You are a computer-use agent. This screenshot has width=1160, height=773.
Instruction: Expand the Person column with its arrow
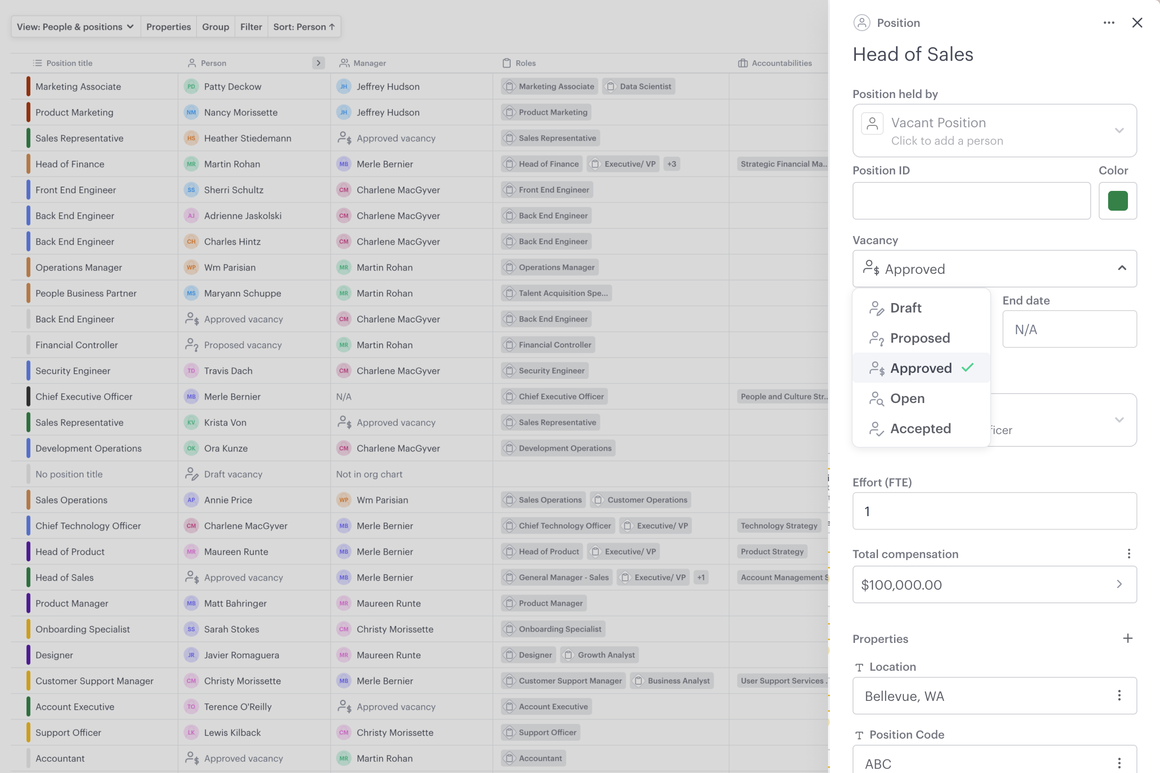[x=319, y=63]
